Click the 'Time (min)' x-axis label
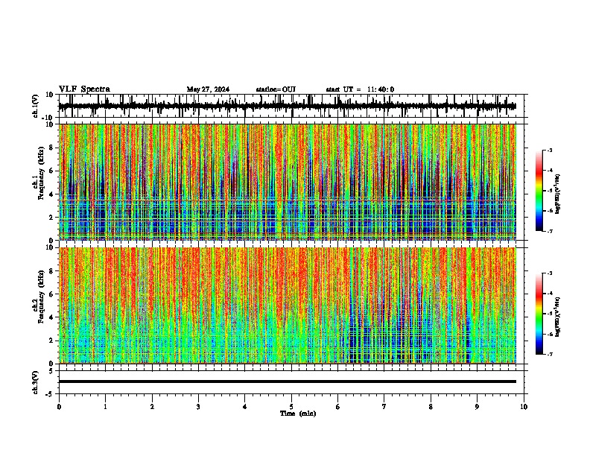 click(x=298, y=414)
